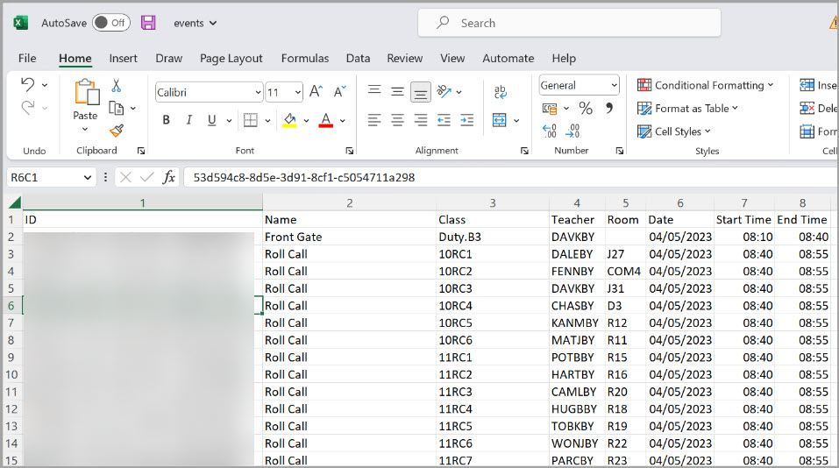Open the Font settings dialog launcher
839x468 pixels.
pyautogui.click(x=350, y=151)
